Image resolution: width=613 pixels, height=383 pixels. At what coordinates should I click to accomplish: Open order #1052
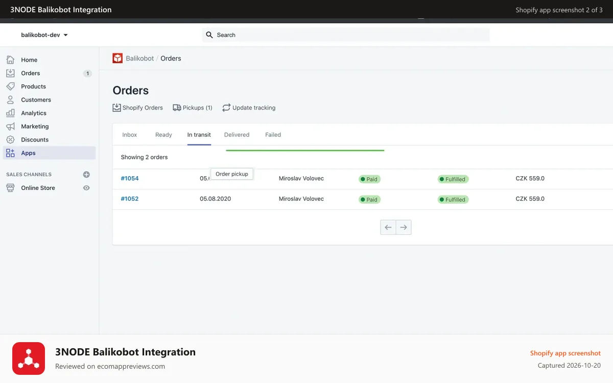[130, 199]
